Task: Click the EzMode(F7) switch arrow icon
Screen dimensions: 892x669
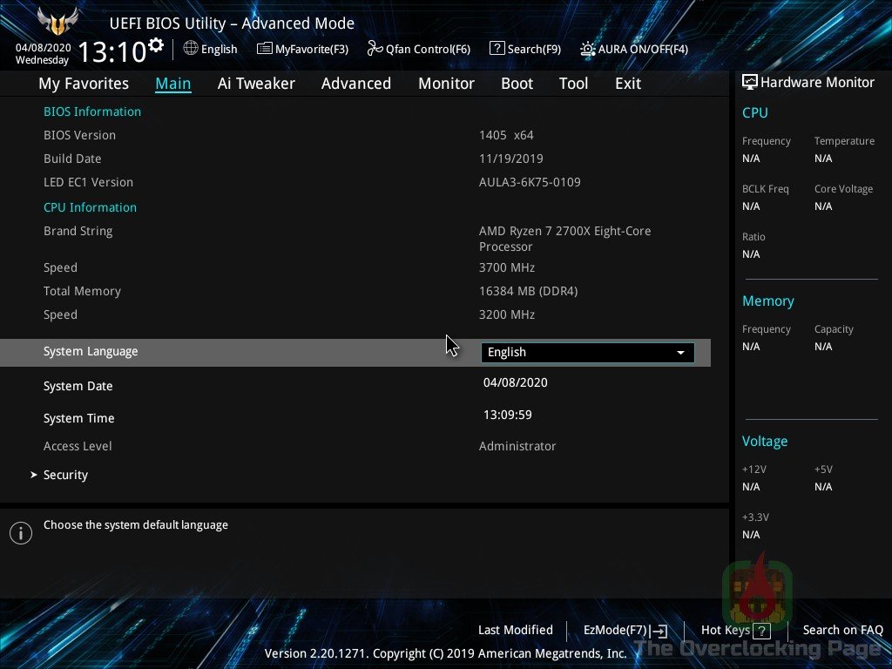Action: pyautogui.click(x=659, y=631)
